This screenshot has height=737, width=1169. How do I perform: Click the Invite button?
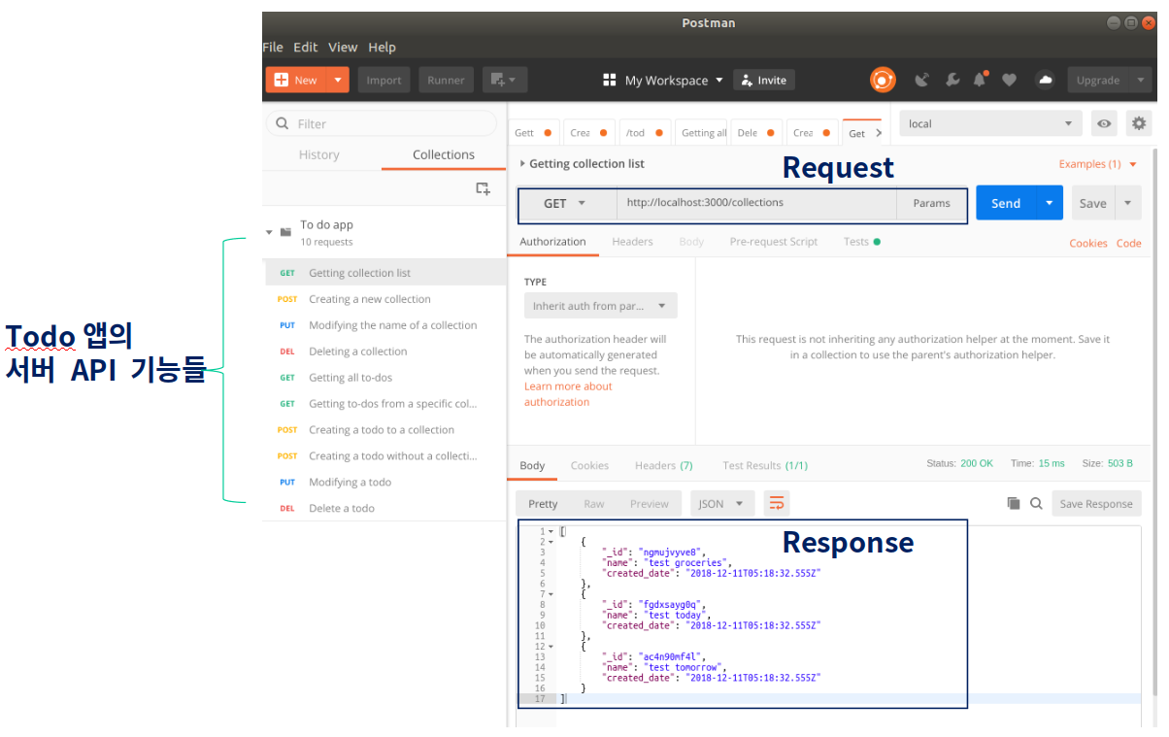coord(764,80)
